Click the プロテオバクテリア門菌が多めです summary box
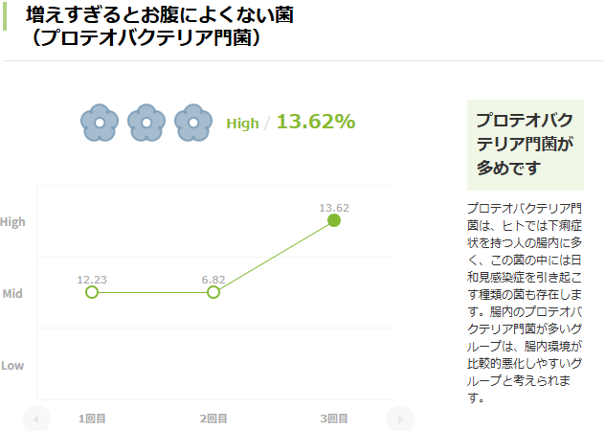This screenshot has height=431, width=605. click(x=524, y=144)
